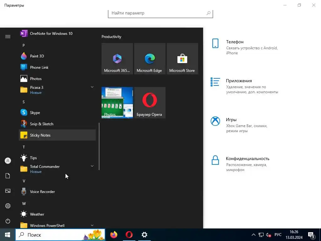This screenshot has height=241, width=321.
Task: Launch Voice Recorder
Action: [x=57, y=192]
